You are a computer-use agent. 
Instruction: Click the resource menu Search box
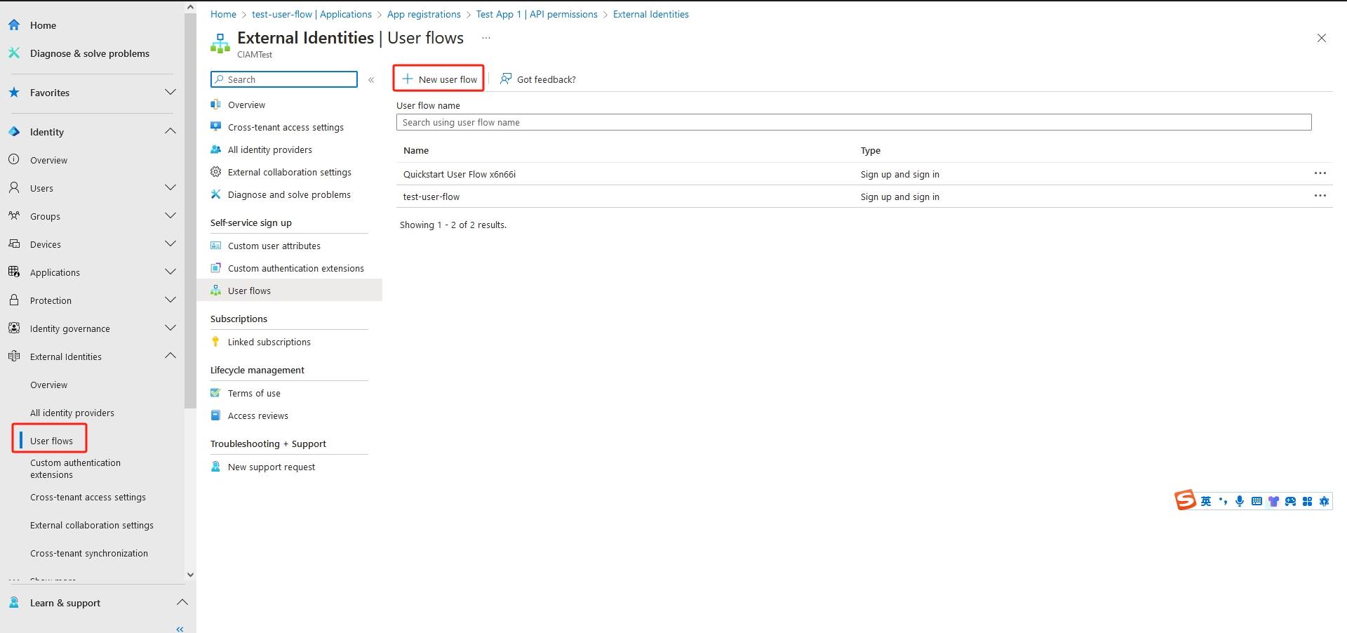pyautogui.click(x=284, y=79)
